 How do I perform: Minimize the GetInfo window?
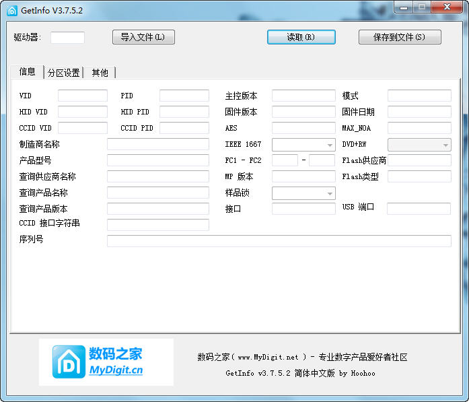pos(403,8)
